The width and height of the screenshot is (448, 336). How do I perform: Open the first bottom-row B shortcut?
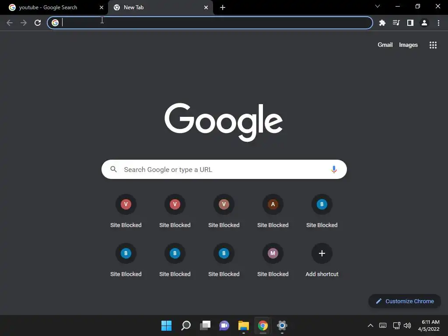(x=126, y=260)
